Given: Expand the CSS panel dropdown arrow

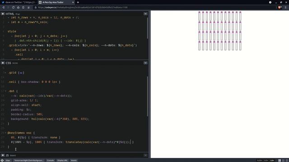Looking at the screenshot, I should point(145,63).
